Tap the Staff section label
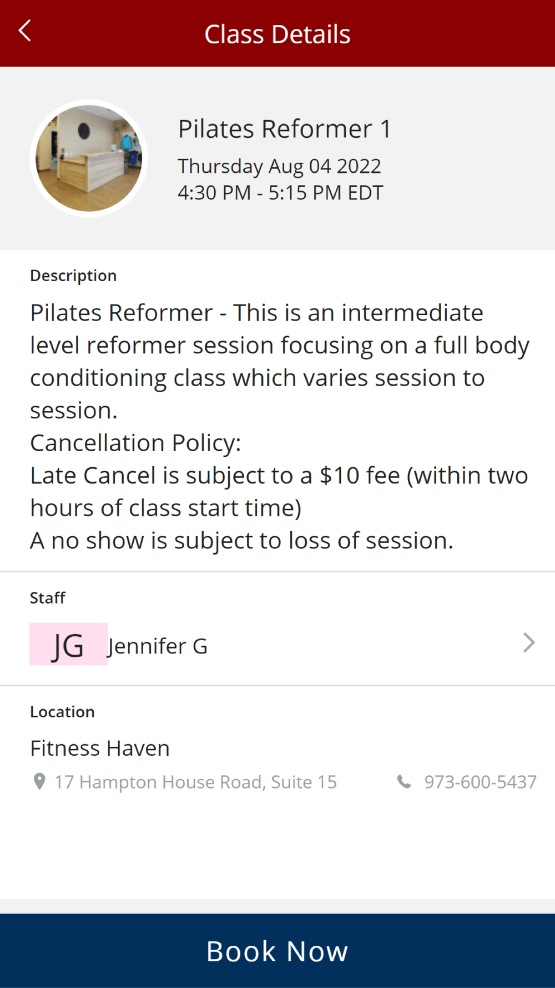 [x=48, y=598]
